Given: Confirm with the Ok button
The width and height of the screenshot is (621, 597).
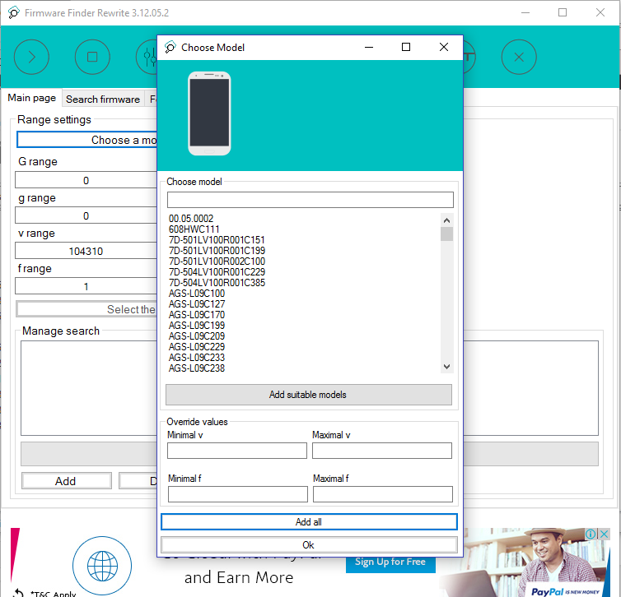Looking at the screenshot, I should coord(309,545).
